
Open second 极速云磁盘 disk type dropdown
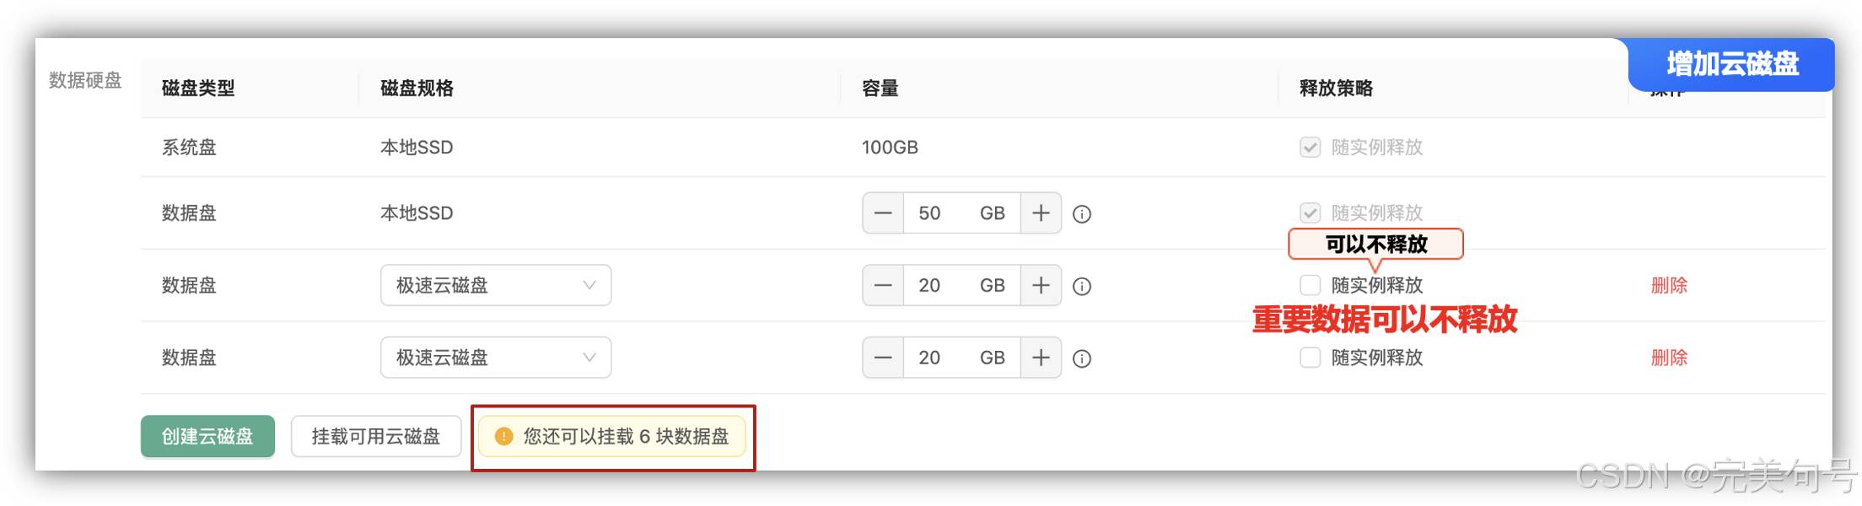496,358
